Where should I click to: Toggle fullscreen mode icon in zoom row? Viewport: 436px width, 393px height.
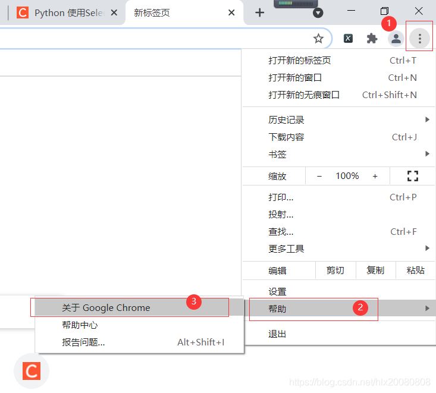point(412,176)
